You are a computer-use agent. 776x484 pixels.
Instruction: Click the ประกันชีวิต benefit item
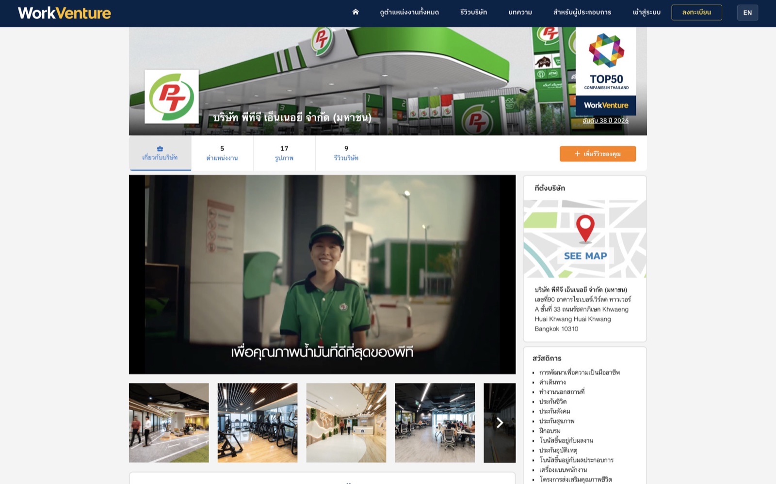point(553,402)
